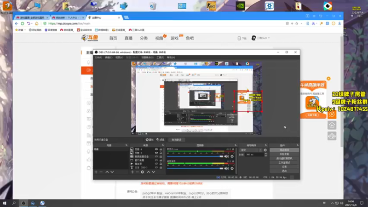
Task: Mute the 麦克风/Aux speaker icon
Action: click(x=226, y=156)
